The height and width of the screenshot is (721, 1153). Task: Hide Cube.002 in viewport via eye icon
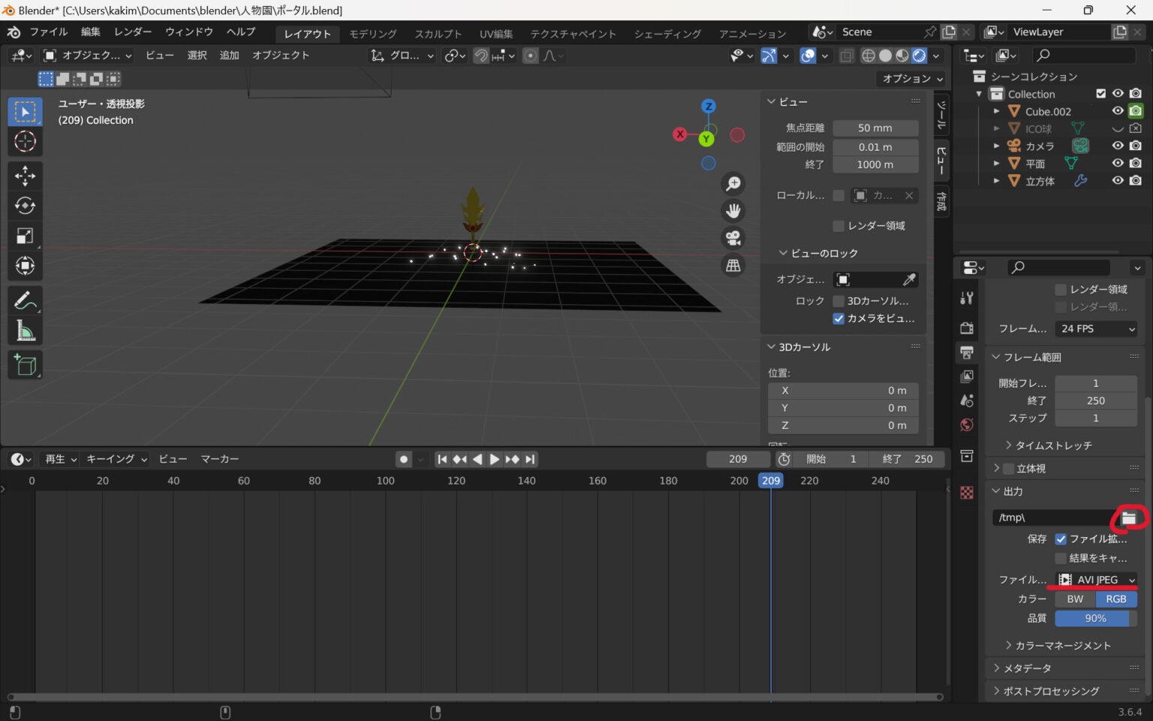(1118, 111)
